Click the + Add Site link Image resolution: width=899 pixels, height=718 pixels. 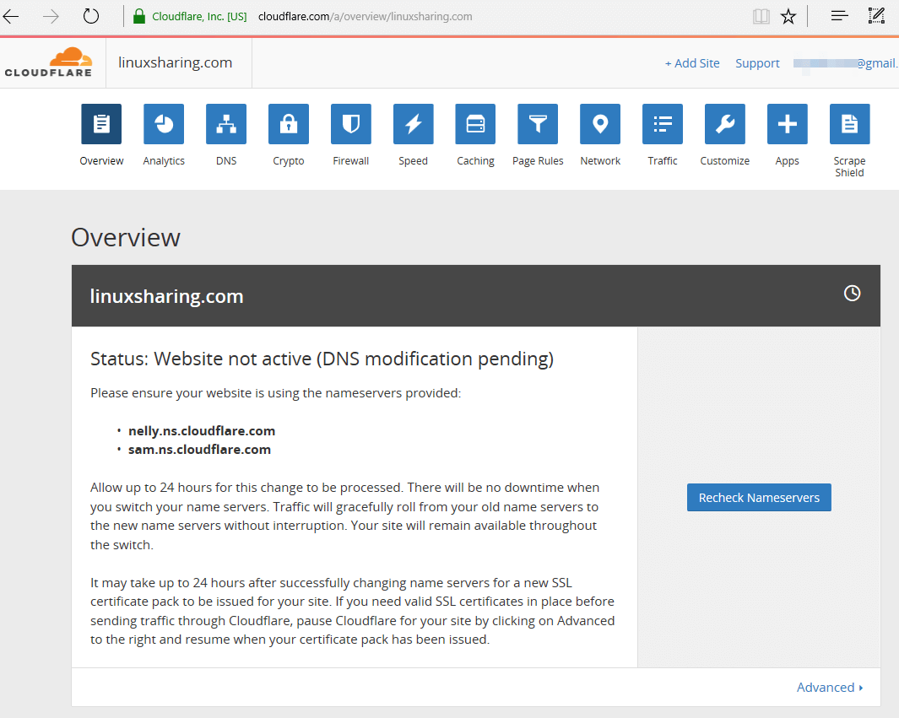point(692,63)
